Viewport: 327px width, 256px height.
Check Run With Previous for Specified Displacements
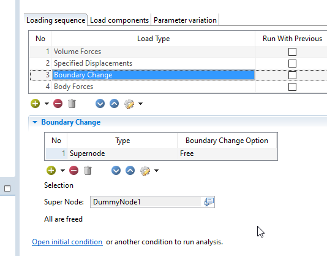[x=292, y=64]
